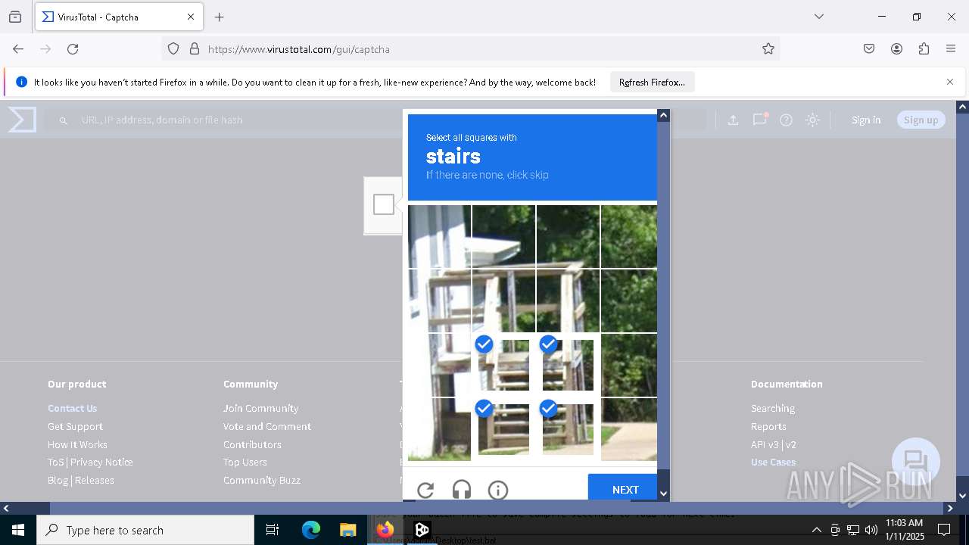969x545 pixels.
Task: Click the Firefox URL address bar
Action: point(471,49)
